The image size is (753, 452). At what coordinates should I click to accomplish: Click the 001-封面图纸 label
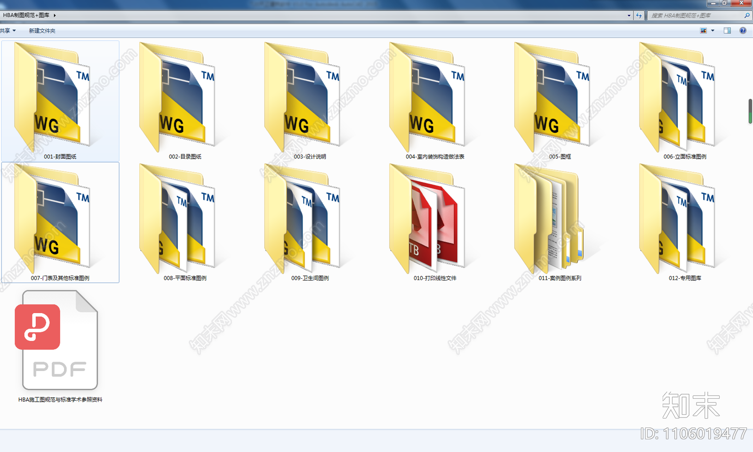click(60, 157)
